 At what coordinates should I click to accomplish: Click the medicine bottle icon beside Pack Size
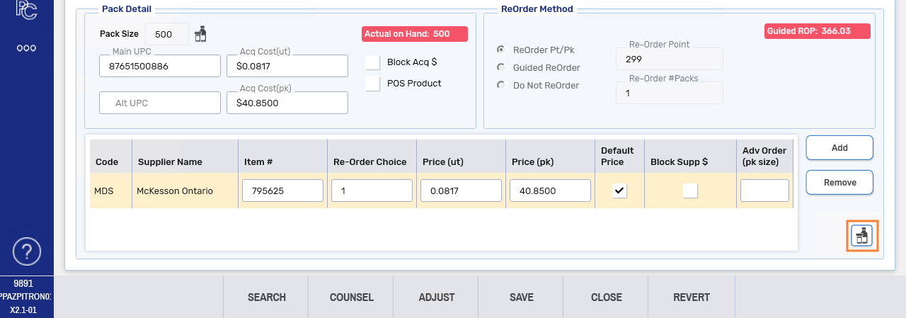click(201, 34)
